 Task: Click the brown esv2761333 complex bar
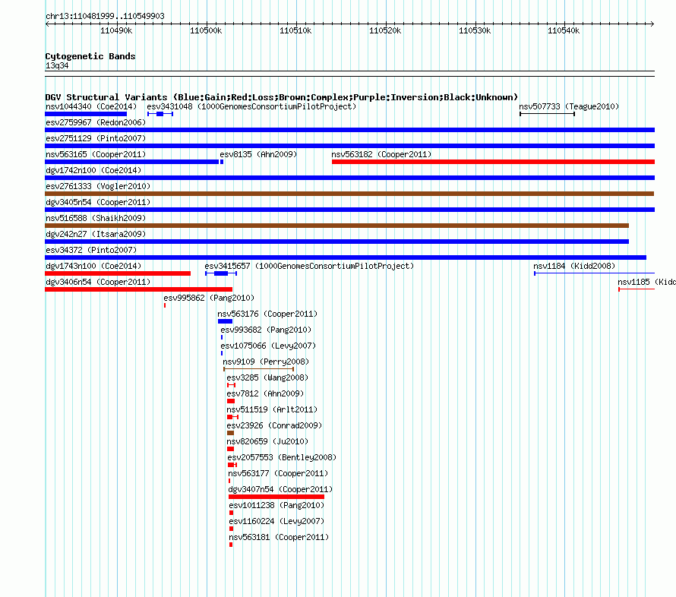tap(349, 194)
